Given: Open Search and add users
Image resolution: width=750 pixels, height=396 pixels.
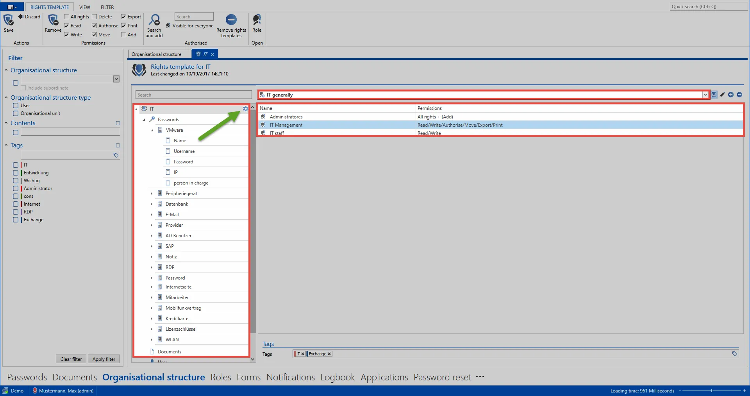Looking at the screenshot, I should coord(154,20).
